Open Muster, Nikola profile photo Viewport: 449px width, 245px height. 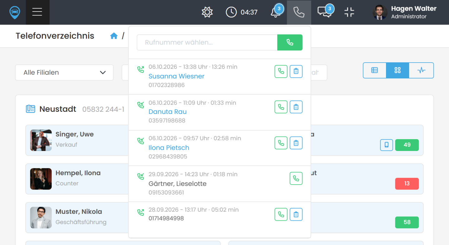[x=41, y=218]
